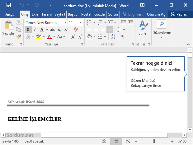The image size is (193, 145).
Task: Open the Pano clipboard dialog launcher
Action: 21,44
